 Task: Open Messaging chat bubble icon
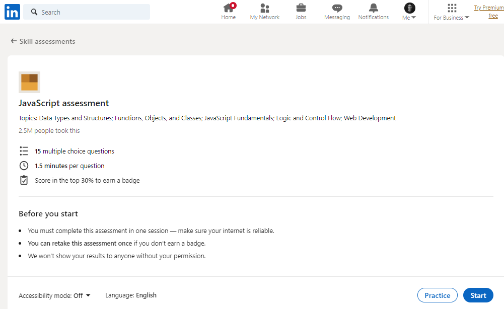(x=337, y=8)
